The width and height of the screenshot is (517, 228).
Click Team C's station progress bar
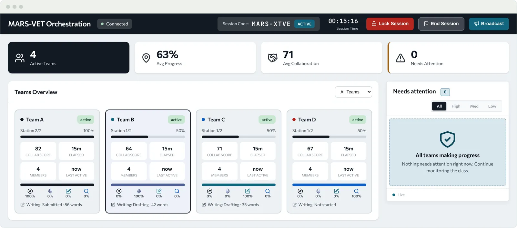(x=238, y=137)
